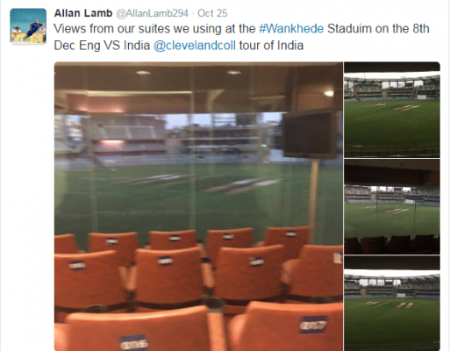The height and width of the screenshot is (351, 450).
Task: Click the pitch strips in the bottom thumbnail
Action: 385,304
